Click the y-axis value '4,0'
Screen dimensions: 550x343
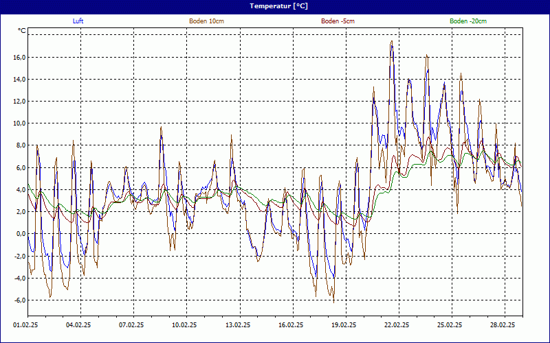21,190
